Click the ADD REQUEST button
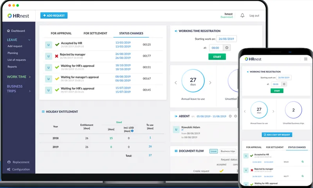This screenshot has height=188, width=313. coord(54,15)
